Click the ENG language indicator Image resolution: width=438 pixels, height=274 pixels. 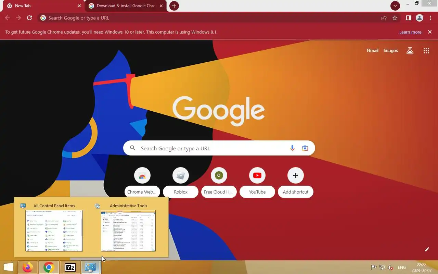click(x=402, y=267)
